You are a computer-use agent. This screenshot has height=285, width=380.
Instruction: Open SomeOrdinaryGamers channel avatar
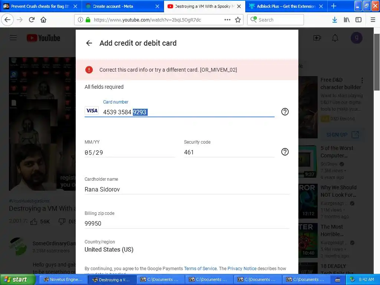[18, 246]
